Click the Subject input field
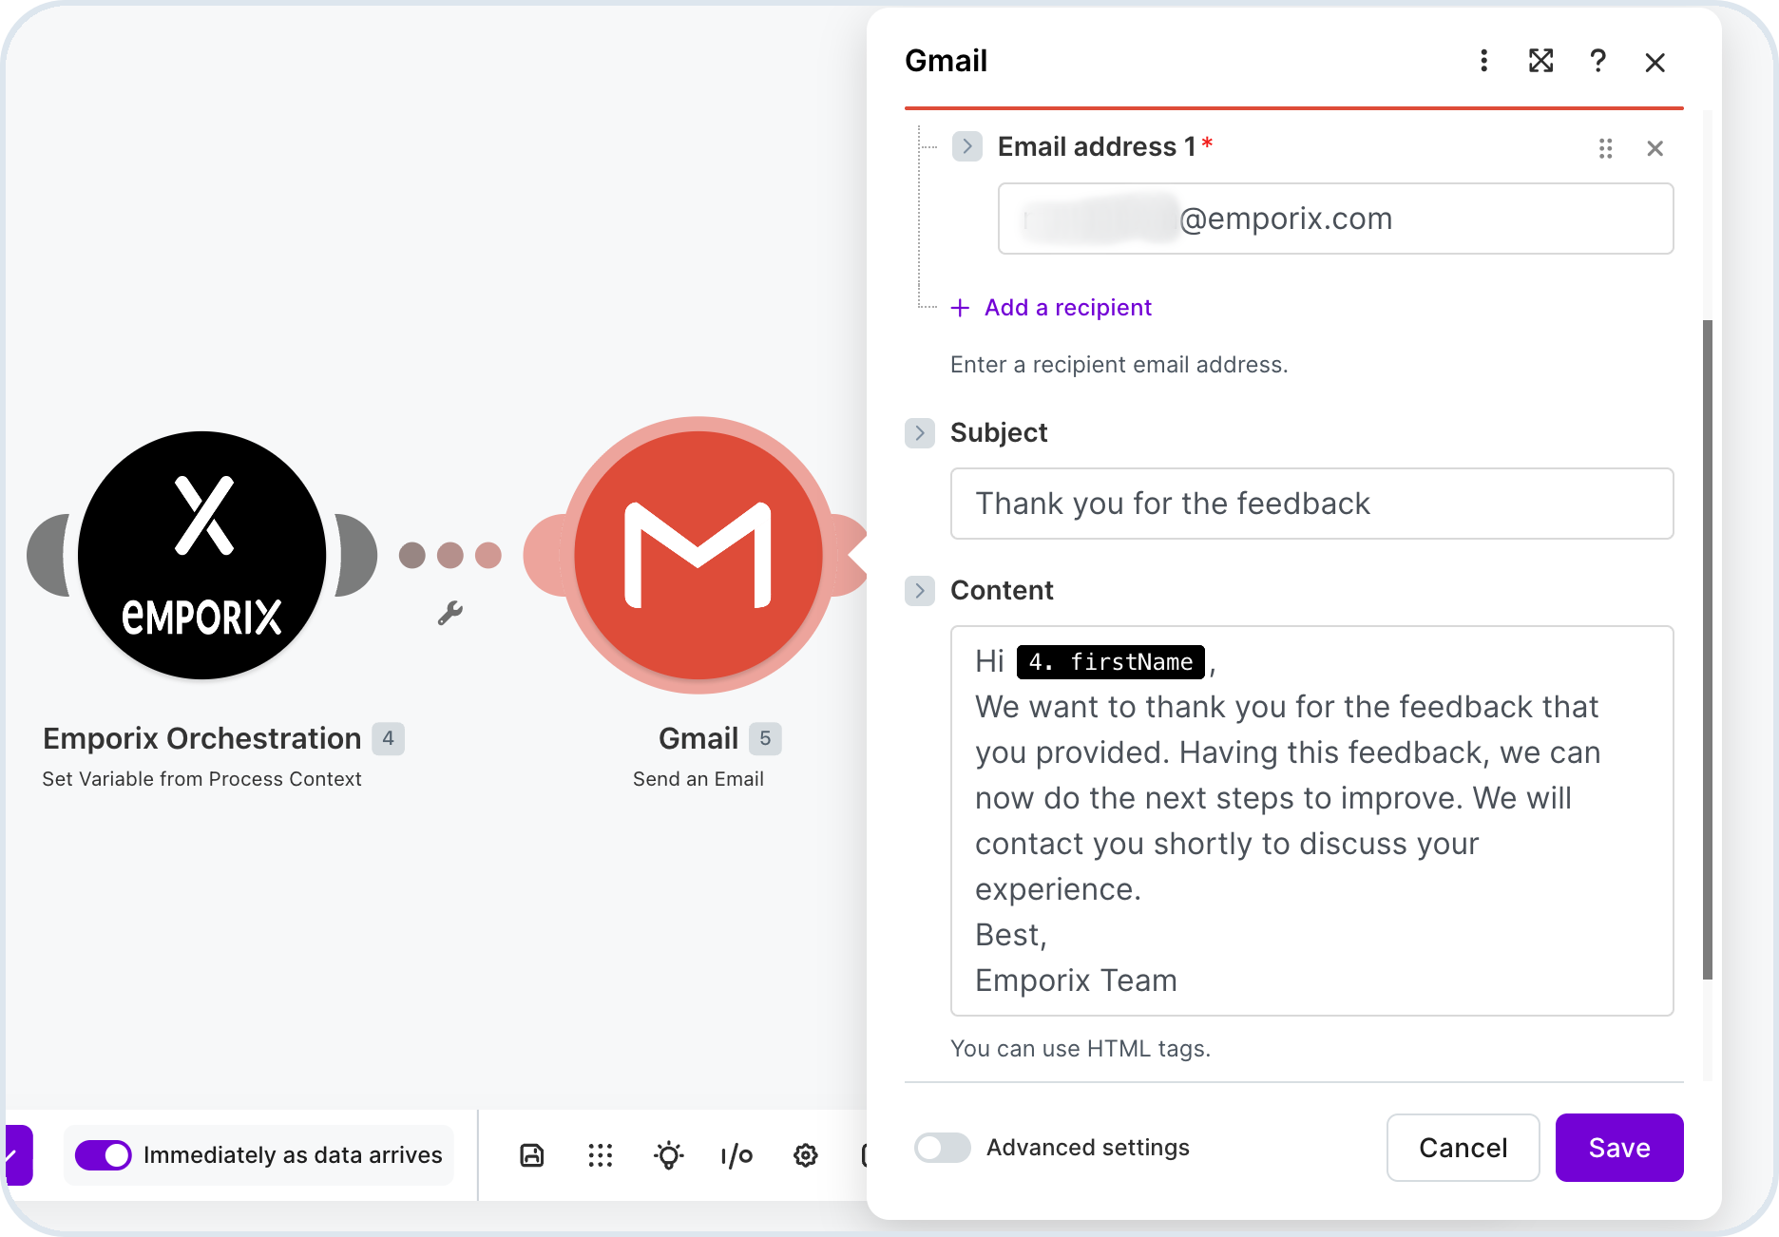The height and width of the screenshot is (1237, 1779). coord(1311,504)
